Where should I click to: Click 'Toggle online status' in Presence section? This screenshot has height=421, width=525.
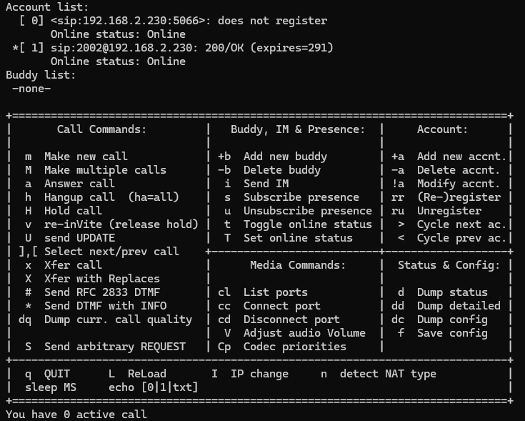click(x=307, y=224)
